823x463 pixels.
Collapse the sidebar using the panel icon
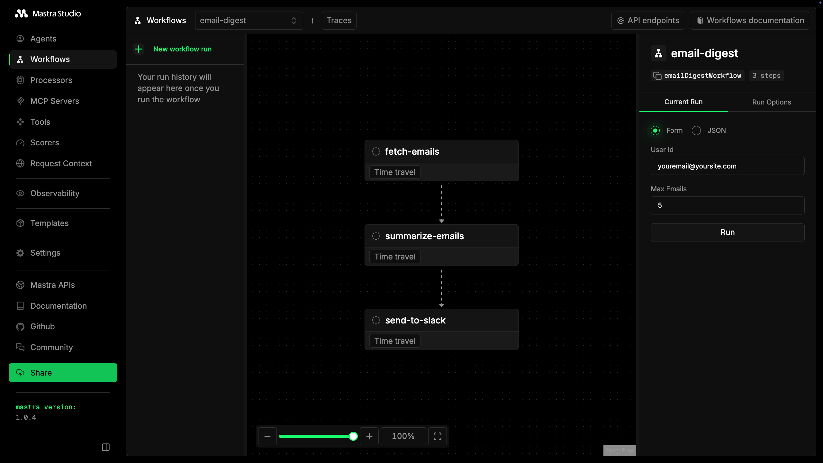coord(105,447)
